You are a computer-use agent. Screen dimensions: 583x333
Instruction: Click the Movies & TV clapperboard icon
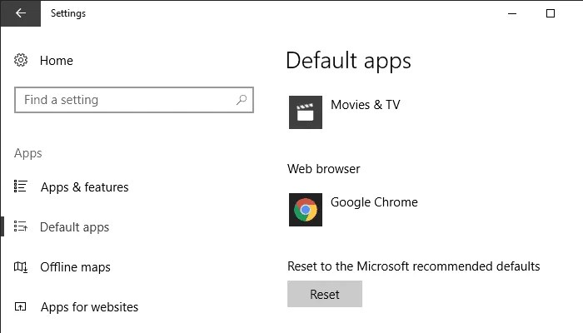[306, 112]
